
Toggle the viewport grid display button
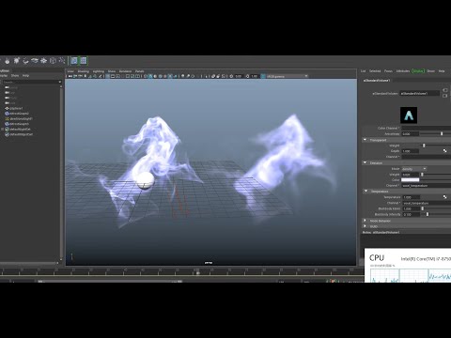(x=108, y=76)
